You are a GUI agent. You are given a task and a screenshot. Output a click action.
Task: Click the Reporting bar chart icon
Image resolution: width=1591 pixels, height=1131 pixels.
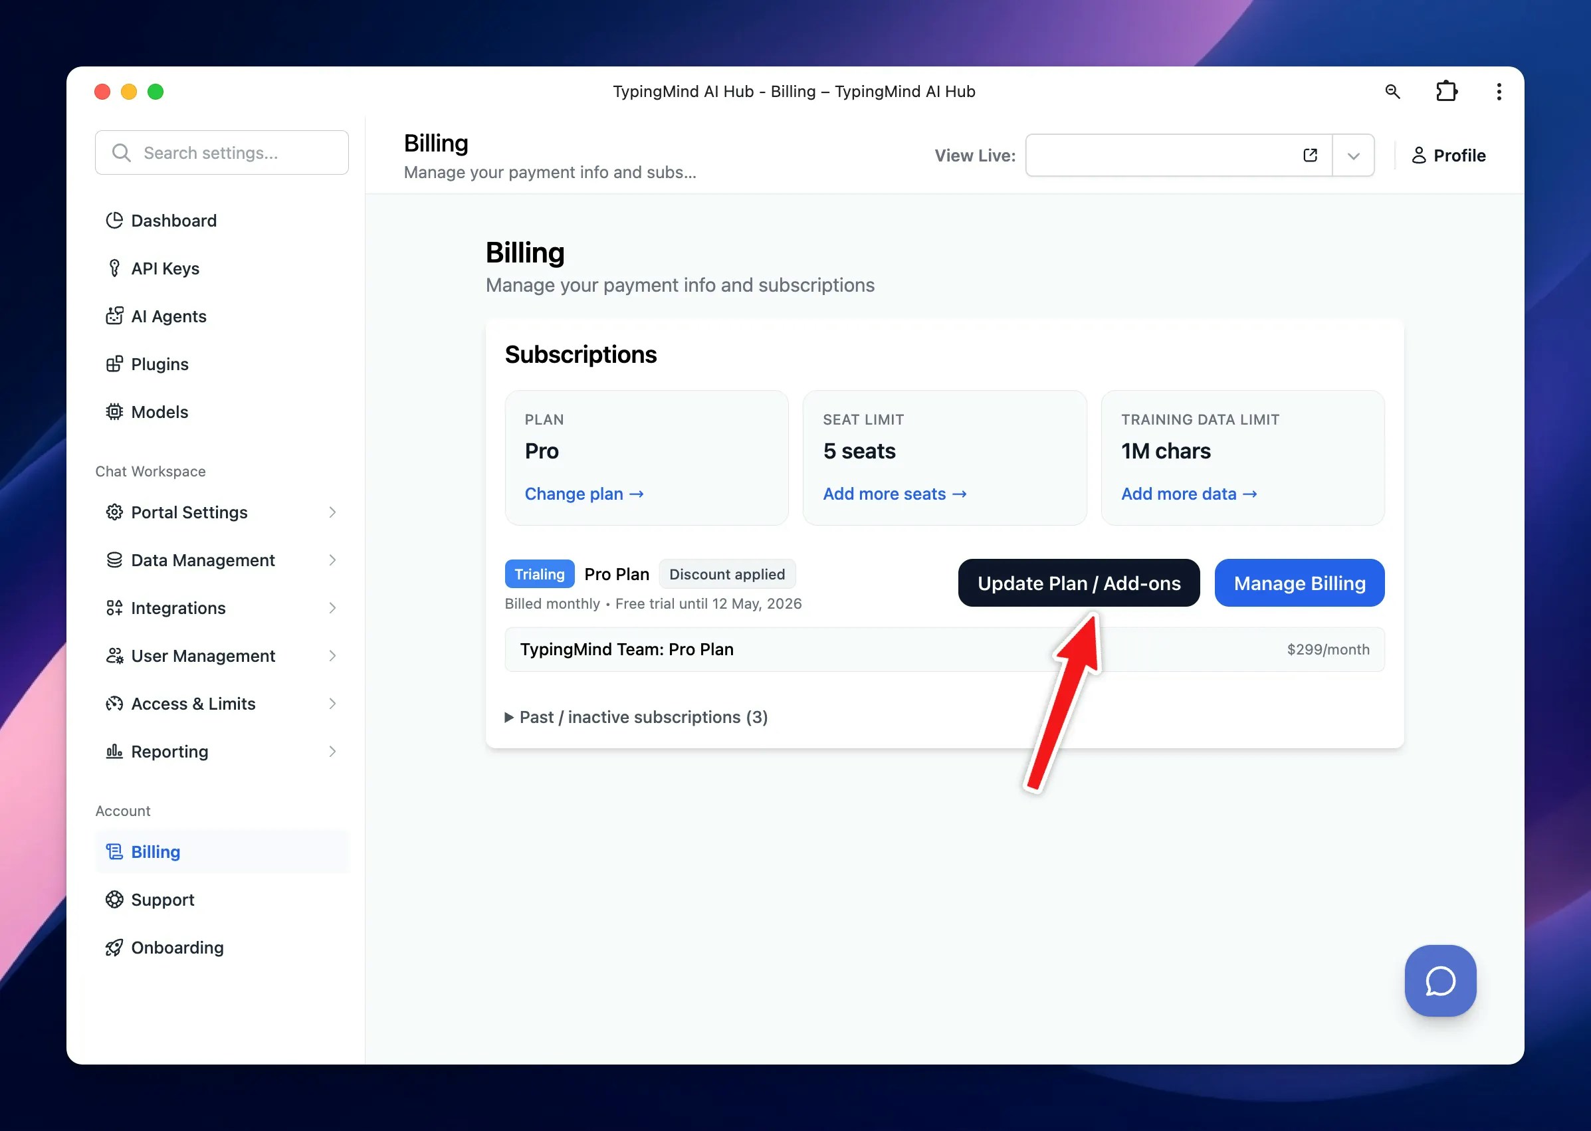[114, 752]
